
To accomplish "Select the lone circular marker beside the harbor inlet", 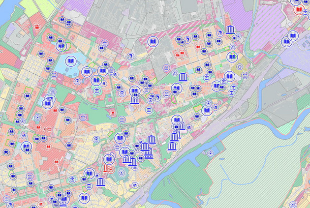I will pos(211,153).
